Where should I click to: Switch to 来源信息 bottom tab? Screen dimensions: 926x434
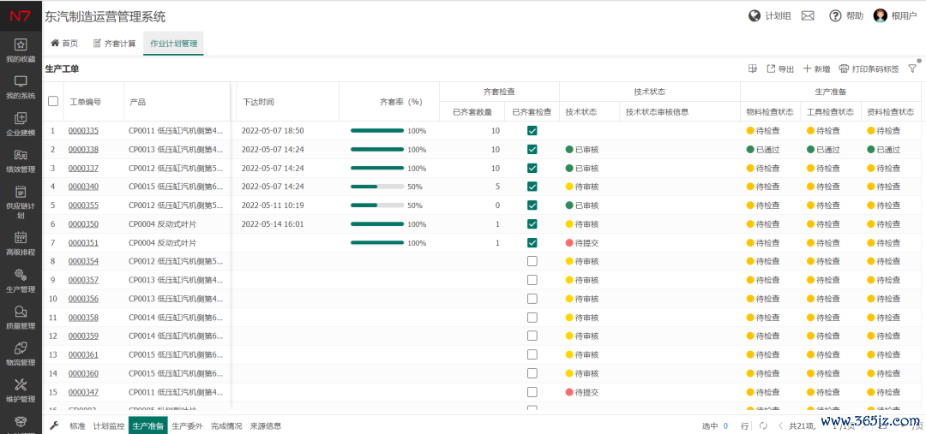266,425
